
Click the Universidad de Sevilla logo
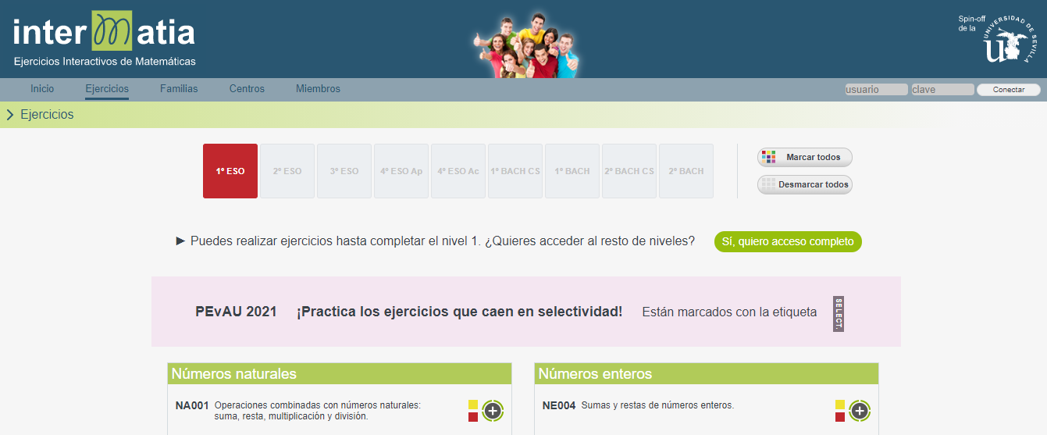1008,39
